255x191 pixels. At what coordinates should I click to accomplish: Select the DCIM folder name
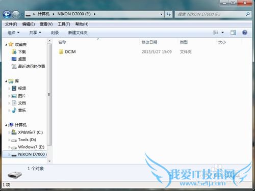click(x=70, y=52)
